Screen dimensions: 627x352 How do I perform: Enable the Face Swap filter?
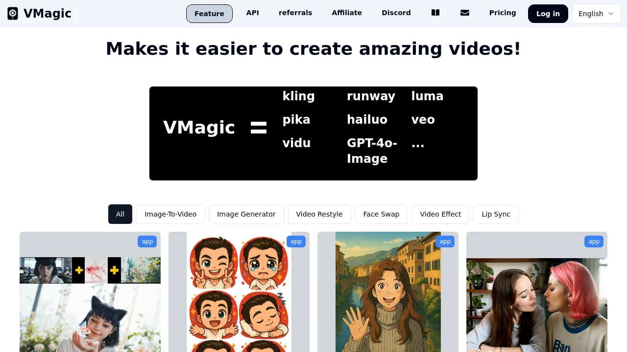click(381, 214)
